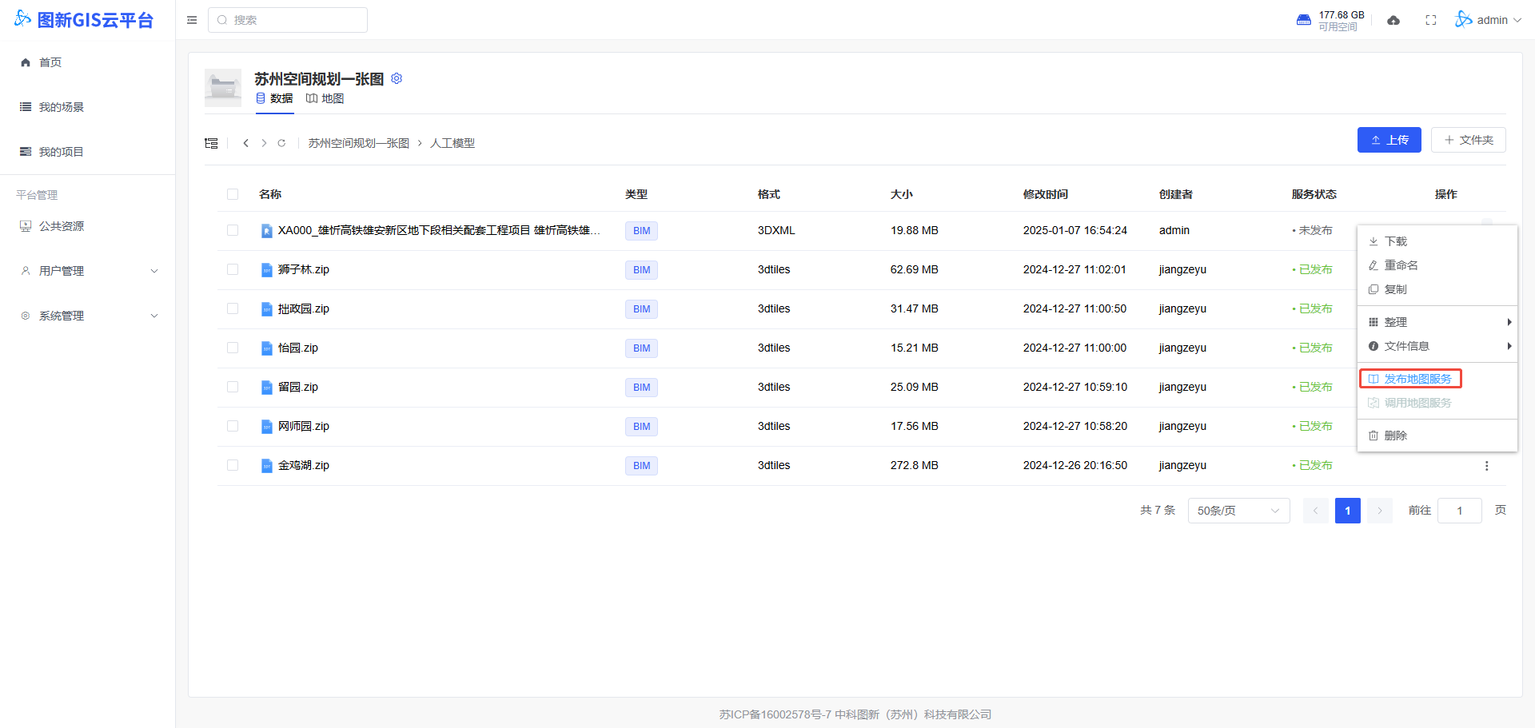
Task: Toggle fullscreen mode icon
Action: coord(1431,20)
